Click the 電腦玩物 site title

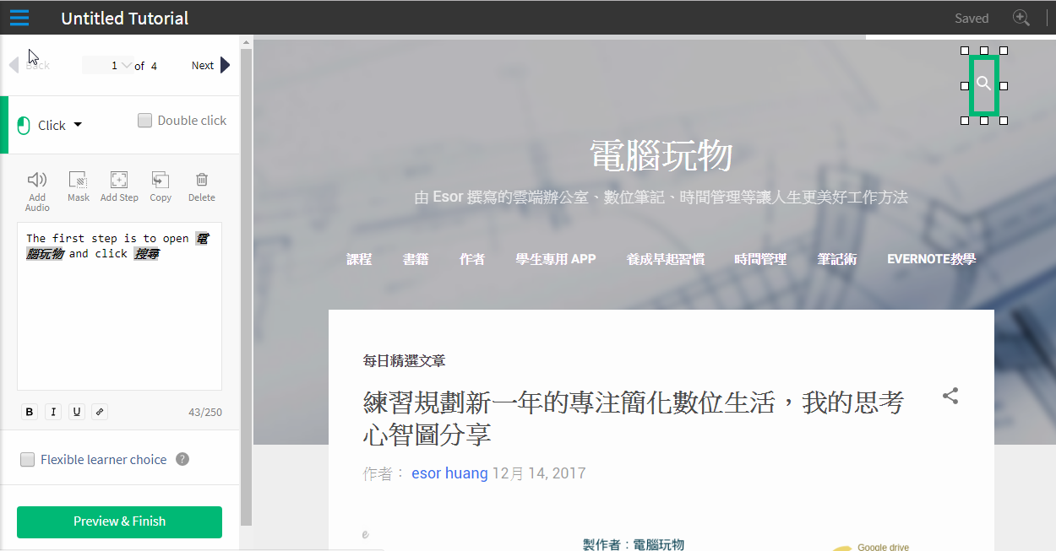(x=661, y=156)
